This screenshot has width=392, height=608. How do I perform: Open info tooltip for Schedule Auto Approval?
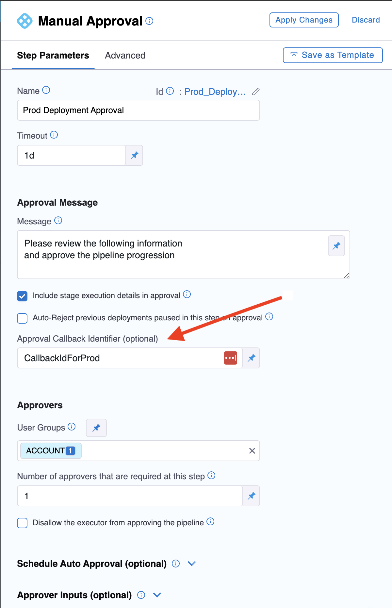point(176,564)
